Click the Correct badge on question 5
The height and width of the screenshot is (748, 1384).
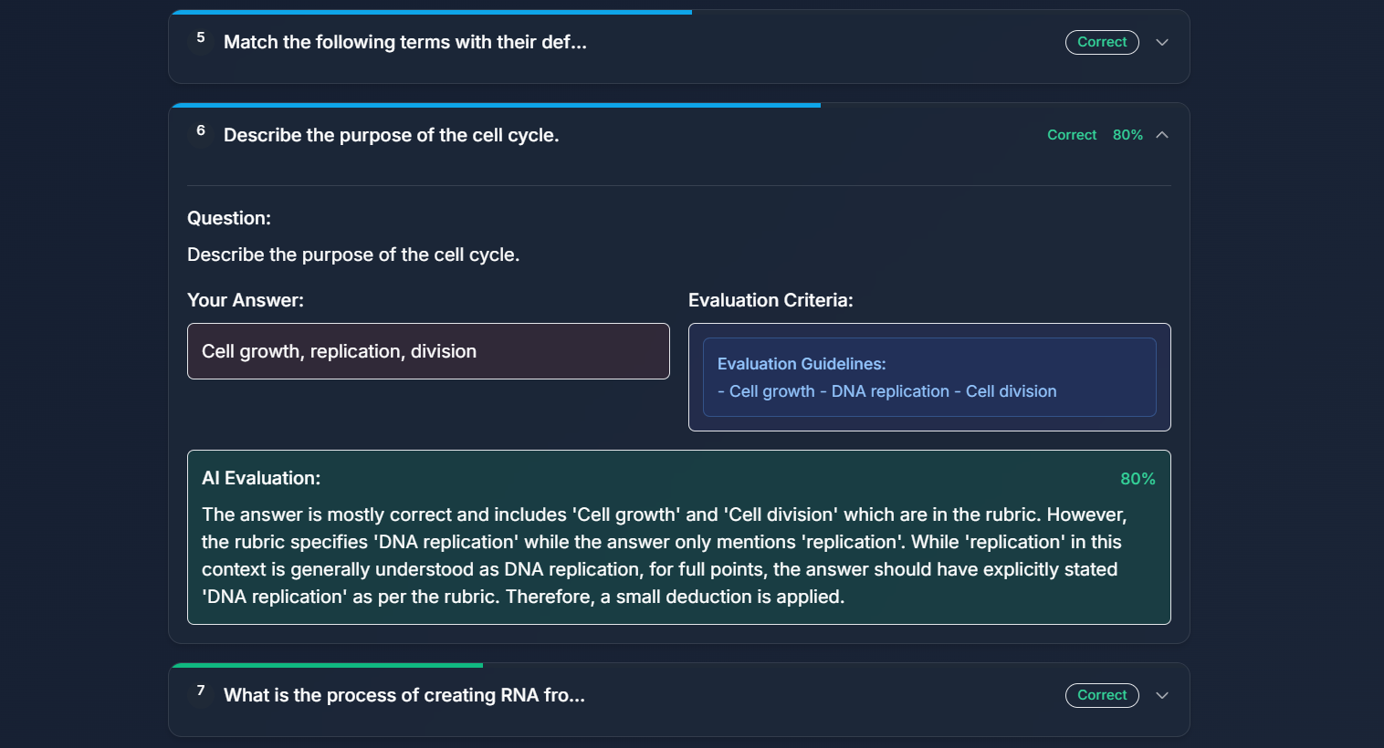coord(1102,42)
